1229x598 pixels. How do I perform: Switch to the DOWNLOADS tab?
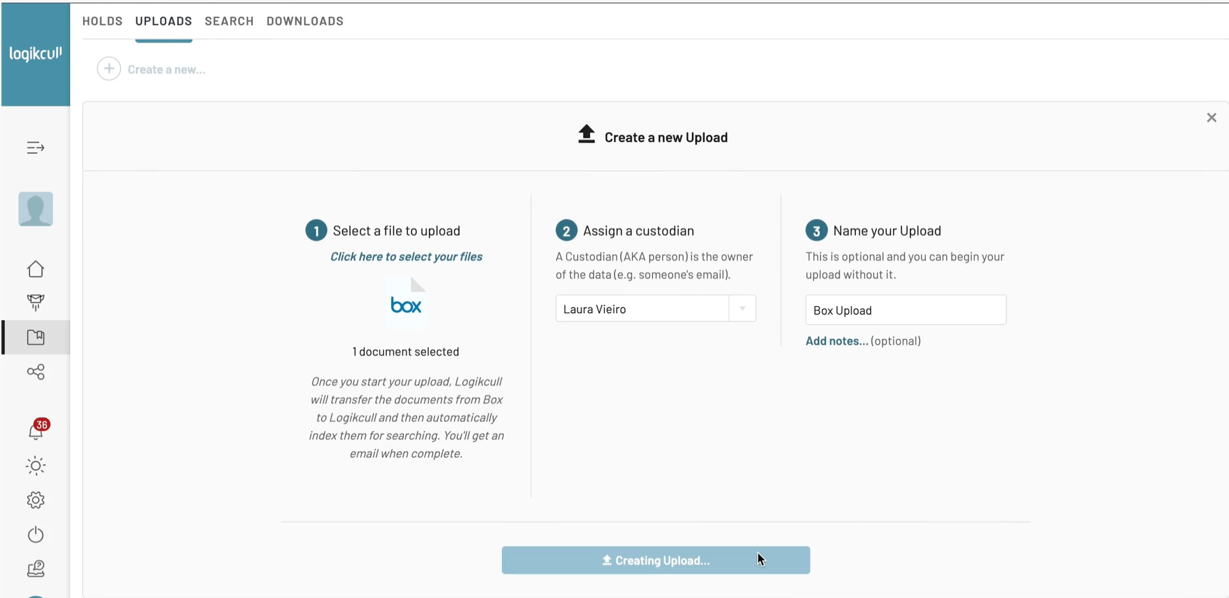click(304, 21)
